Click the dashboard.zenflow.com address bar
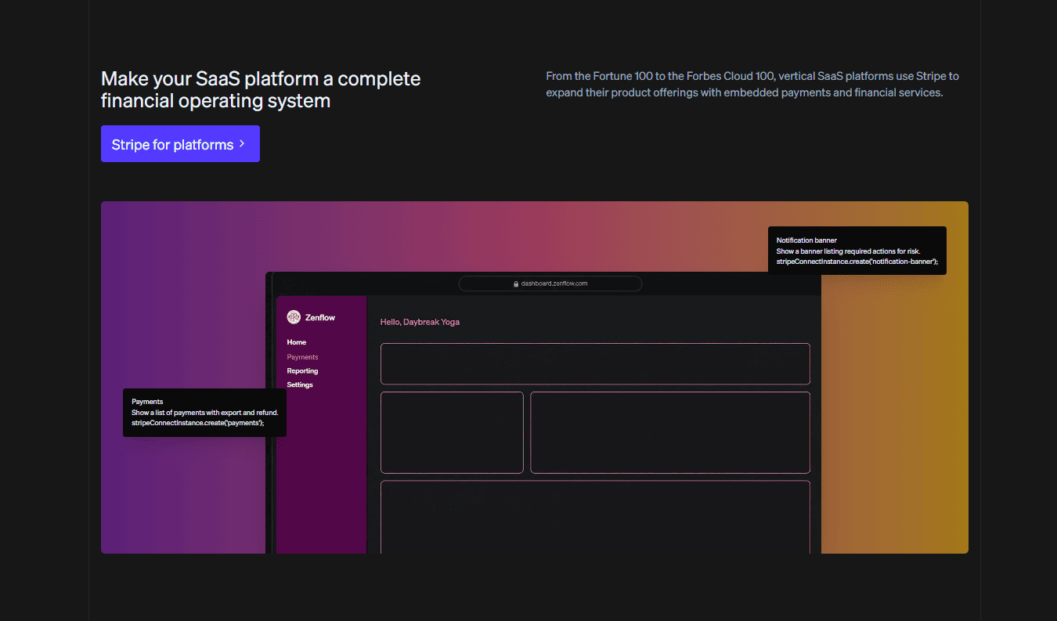The height and width of the screenshot is (621, 1057). coord(550,283)
